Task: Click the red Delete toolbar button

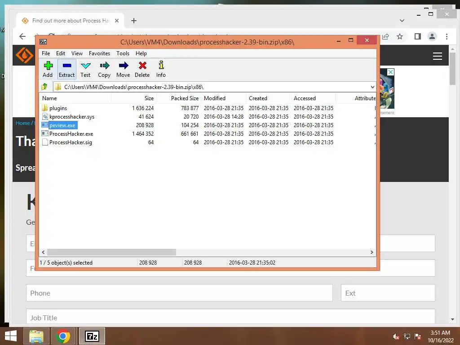Action: tap(142, 69)
